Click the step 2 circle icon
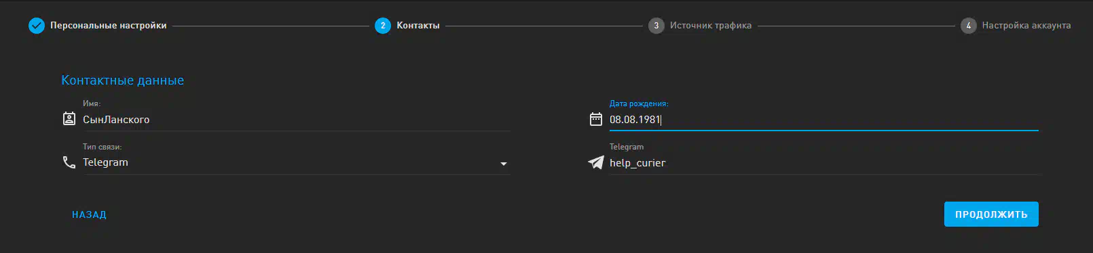1093x253 pixels. pos(383,26)
